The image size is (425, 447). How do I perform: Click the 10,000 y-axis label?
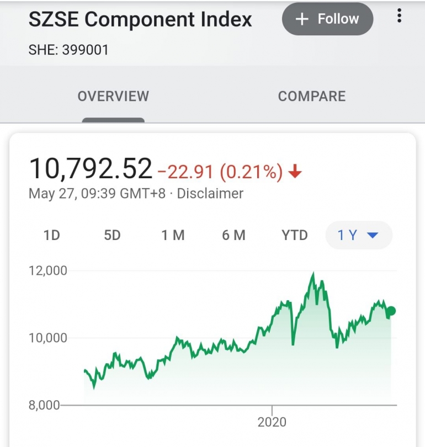(47, 338)
